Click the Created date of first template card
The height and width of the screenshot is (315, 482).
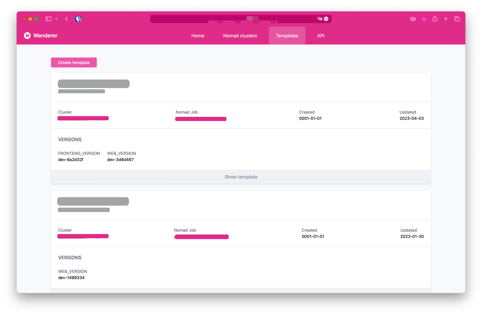310,118
